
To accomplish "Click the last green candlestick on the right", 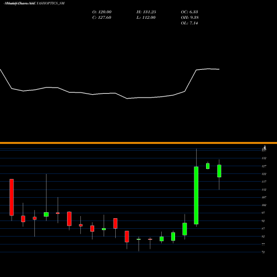I will coord(219,171).
